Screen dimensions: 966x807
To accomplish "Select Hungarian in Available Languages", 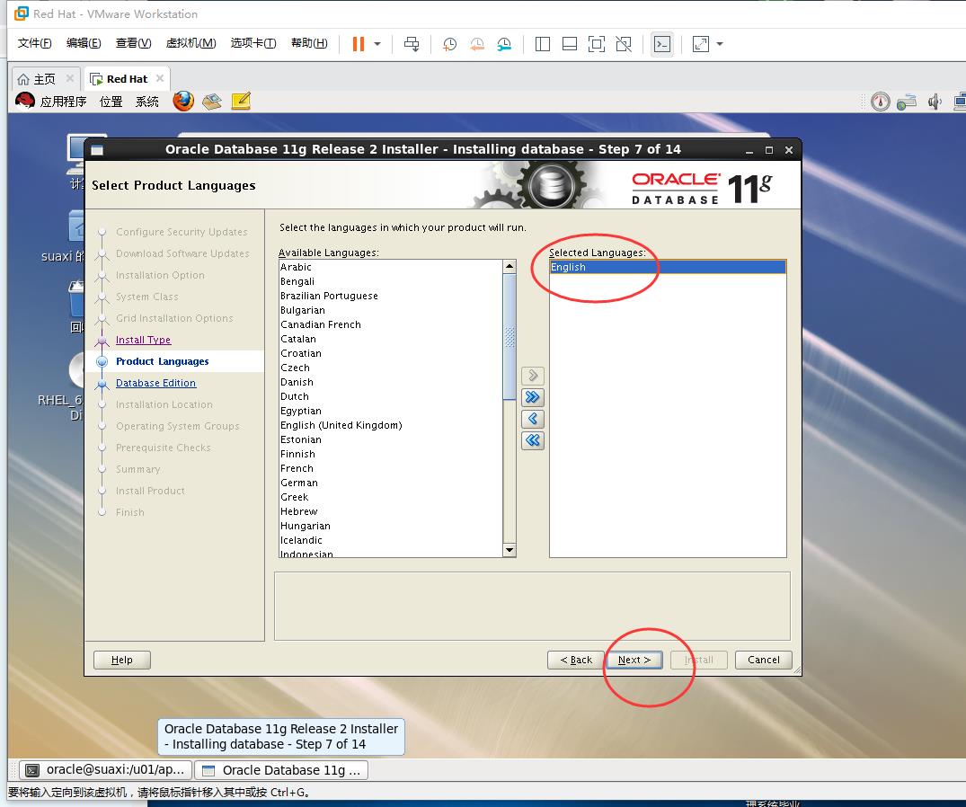I will 391,526.
